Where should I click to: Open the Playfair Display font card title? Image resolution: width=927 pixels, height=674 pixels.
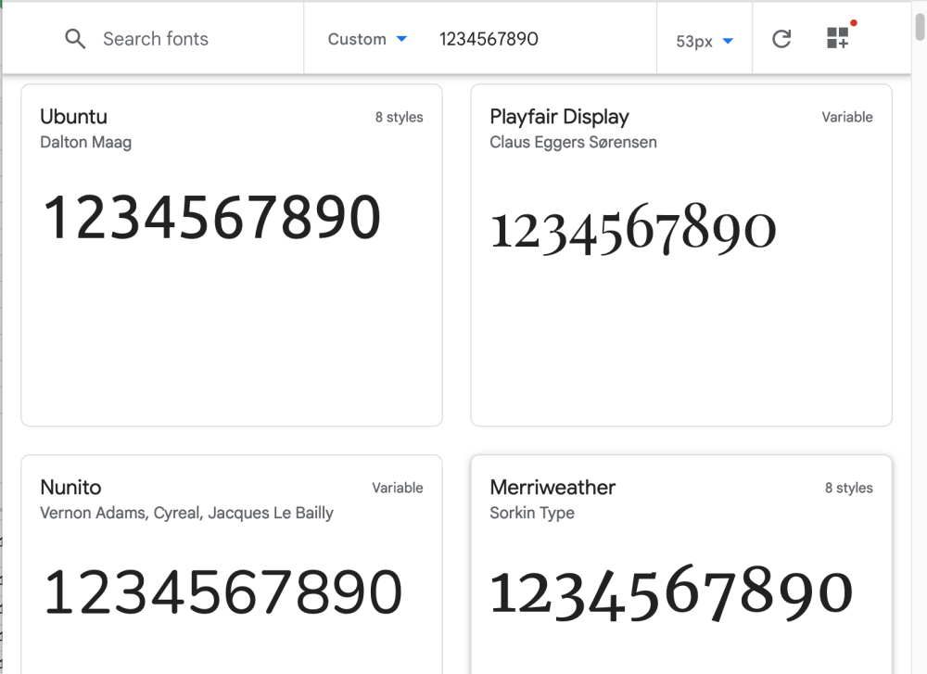coord(559,117)
